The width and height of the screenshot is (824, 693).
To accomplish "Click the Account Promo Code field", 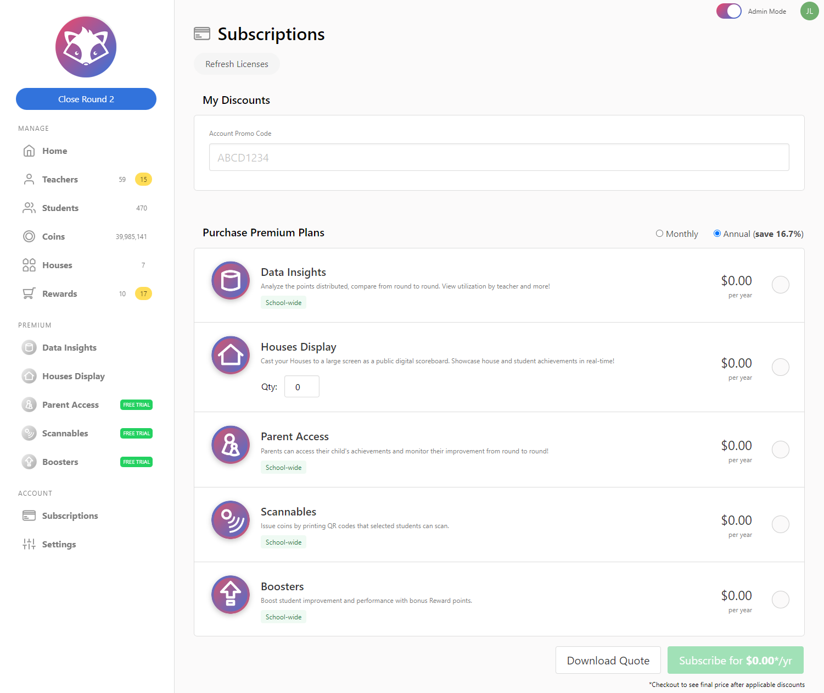I will (x=498, y=157).
